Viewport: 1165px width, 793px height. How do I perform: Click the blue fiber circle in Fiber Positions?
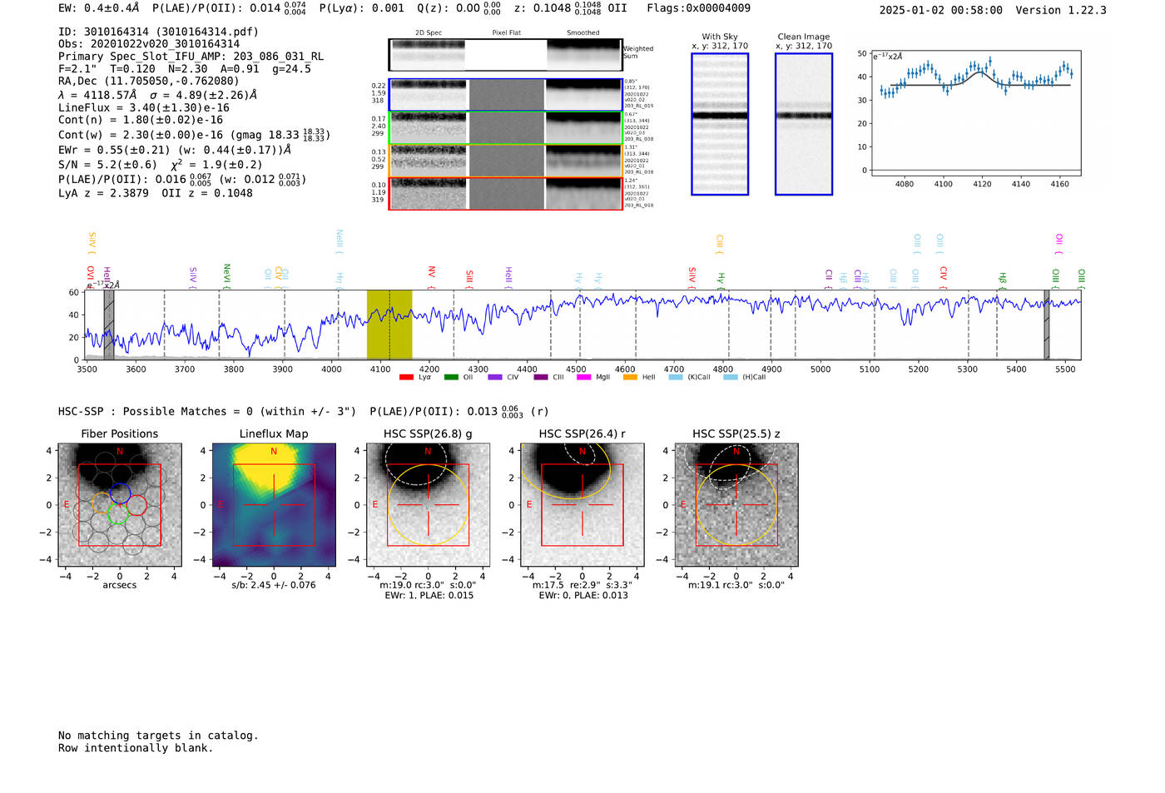coord(120,493)
